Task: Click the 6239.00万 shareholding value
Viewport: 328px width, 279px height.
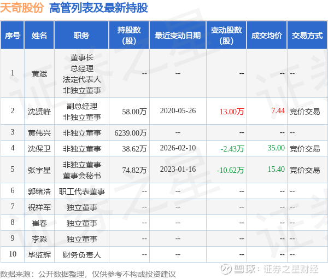Action: coord(131,133)
